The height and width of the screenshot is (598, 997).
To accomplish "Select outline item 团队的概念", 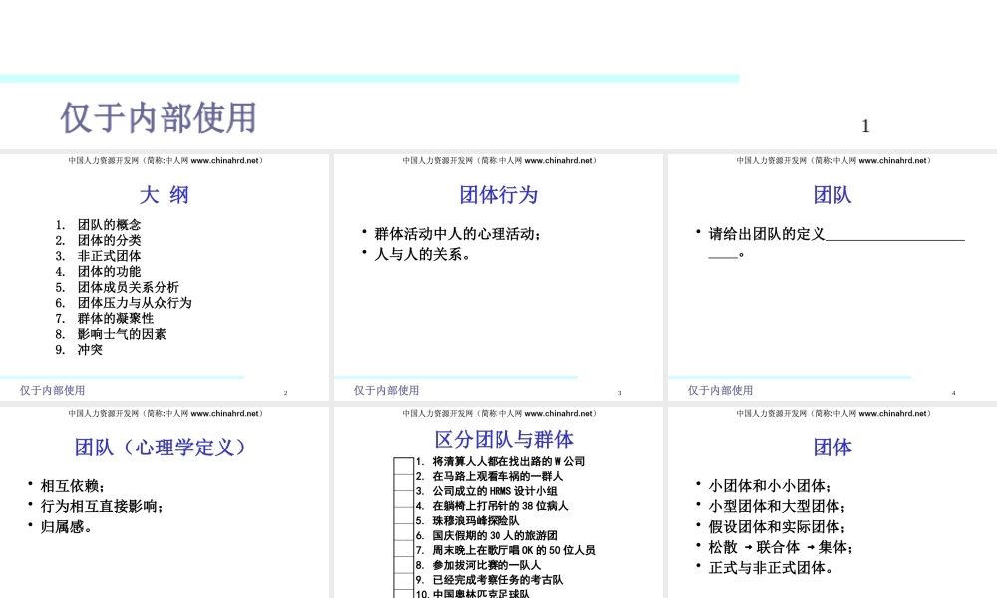I will coord(109,225).
